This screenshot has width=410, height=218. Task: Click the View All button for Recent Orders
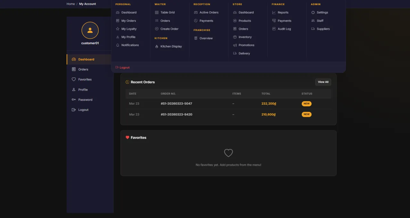point(323,82)
